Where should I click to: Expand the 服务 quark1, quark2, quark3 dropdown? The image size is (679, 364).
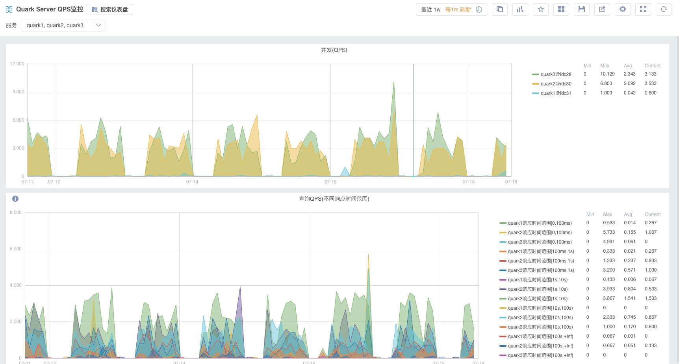pyautogui.click(x=63, y=25)
